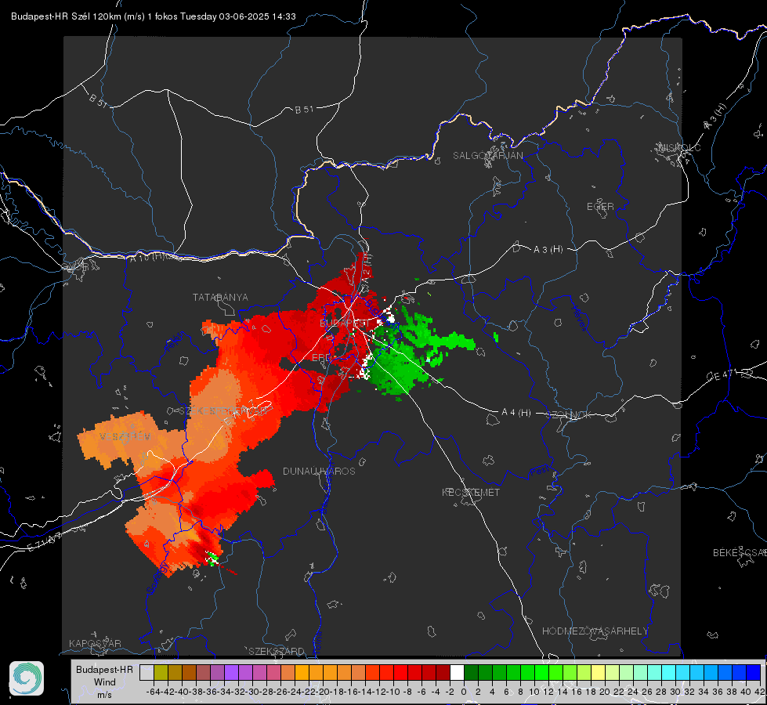
Task: Click the SALGÓTARJÁN city label
Action: 487,156
